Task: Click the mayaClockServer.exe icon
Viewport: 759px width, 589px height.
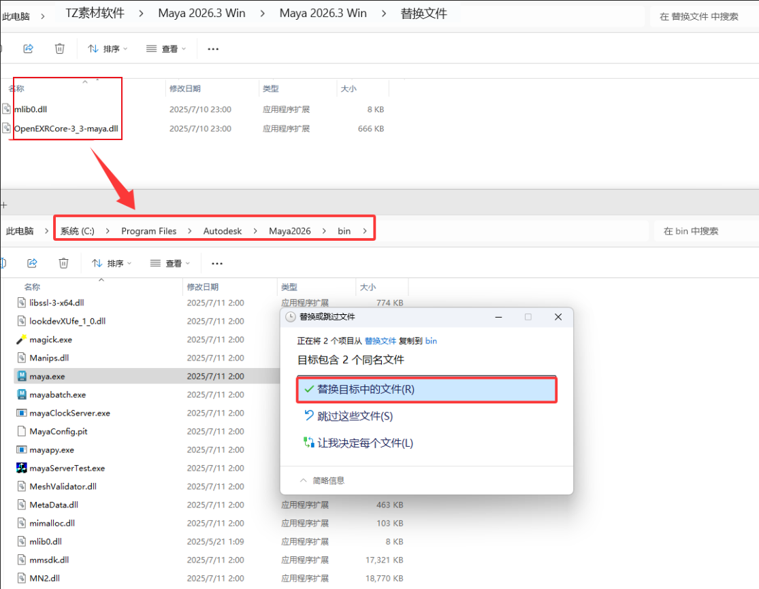Action: pos(21,413)
